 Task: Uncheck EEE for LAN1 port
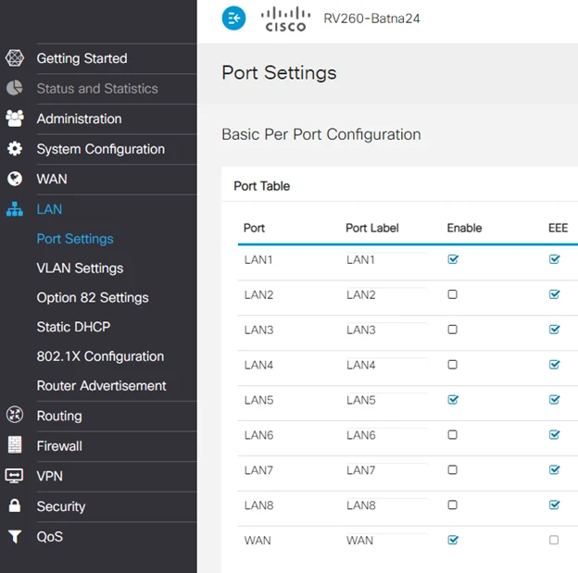point(554,259)
